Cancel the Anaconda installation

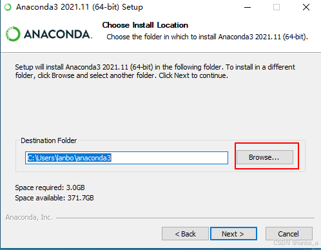point(289,233)
